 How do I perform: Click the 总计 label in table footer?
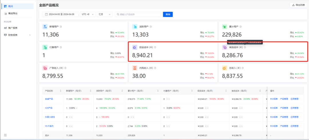pyautogui.click(x=47, y=135)
